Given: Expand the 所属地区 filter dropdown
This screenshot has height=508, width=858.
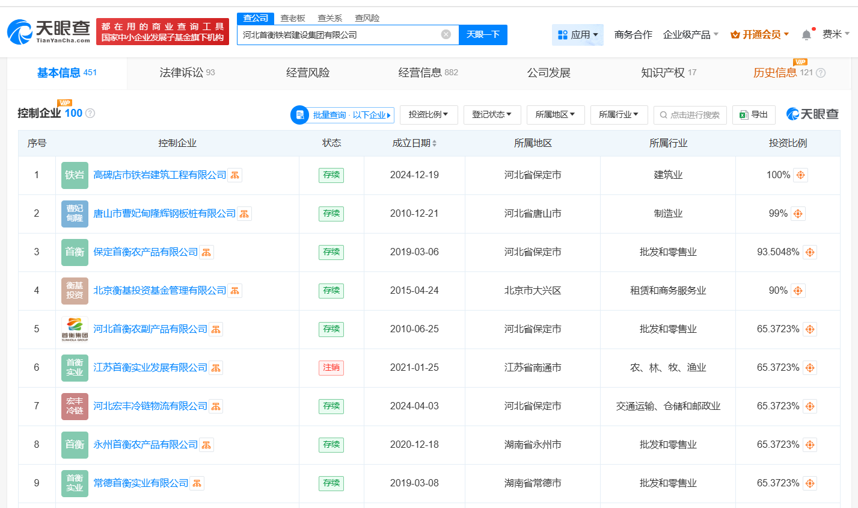Looking at the screenshot, I should [x=556, y=114].
